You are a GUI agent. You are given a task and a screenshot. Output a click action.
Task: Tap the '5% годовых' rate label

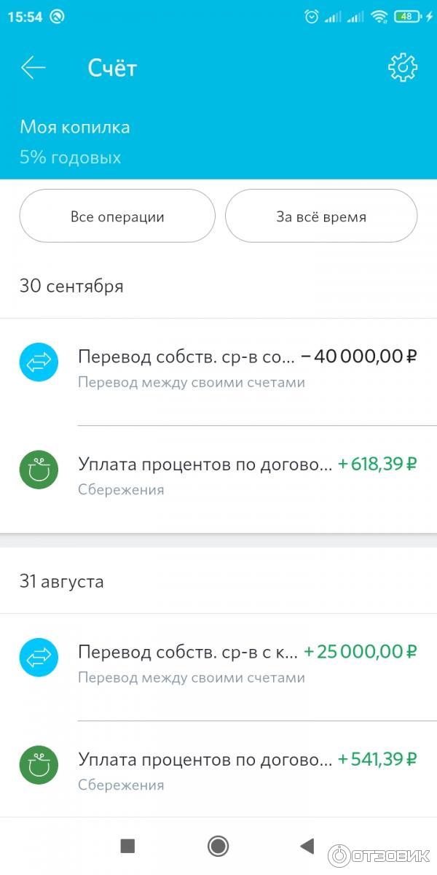[71, 157]
